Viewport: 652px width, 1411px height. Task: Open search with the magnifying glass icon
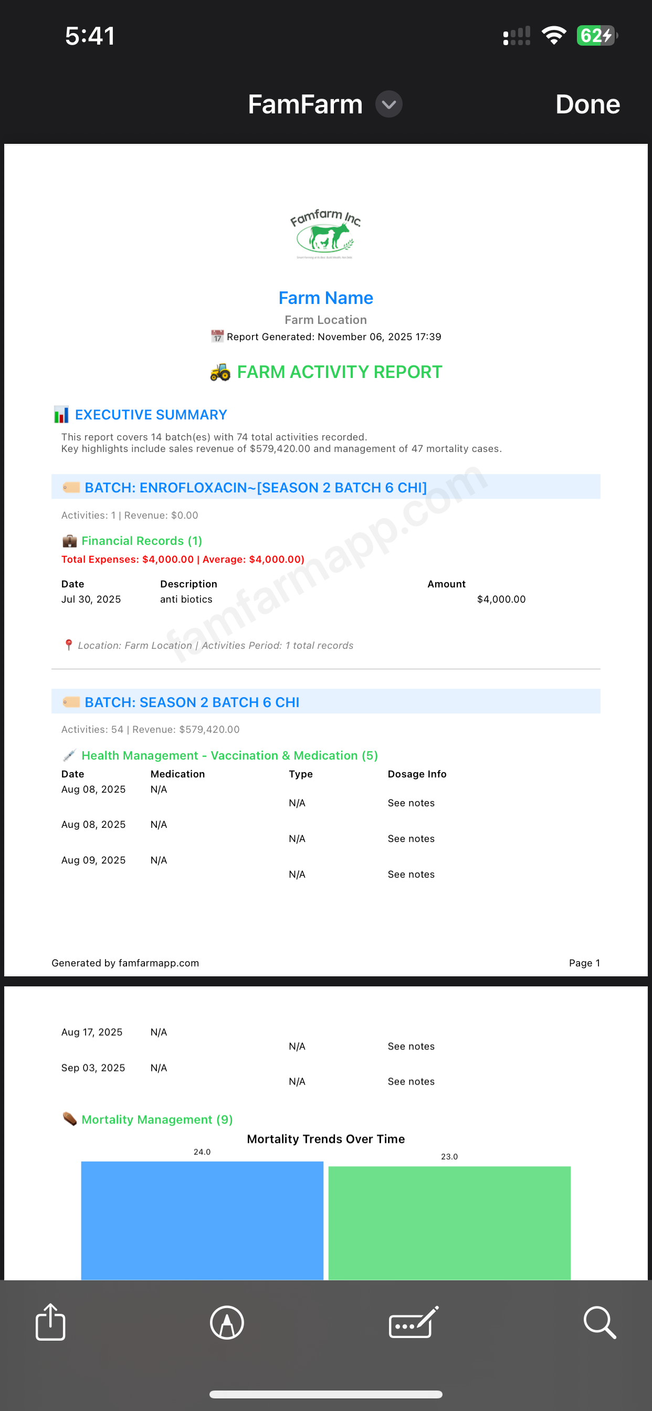click(600, 1322)
